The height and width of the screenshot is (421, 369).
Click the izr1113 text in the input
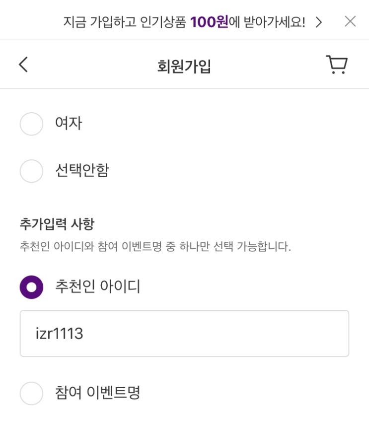[59, 334]
